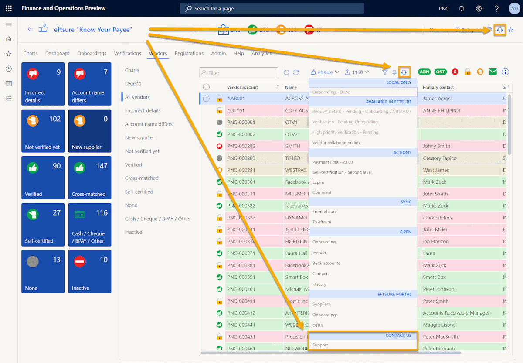Click the orange thumb icon in toolbar

pos(480,72)
